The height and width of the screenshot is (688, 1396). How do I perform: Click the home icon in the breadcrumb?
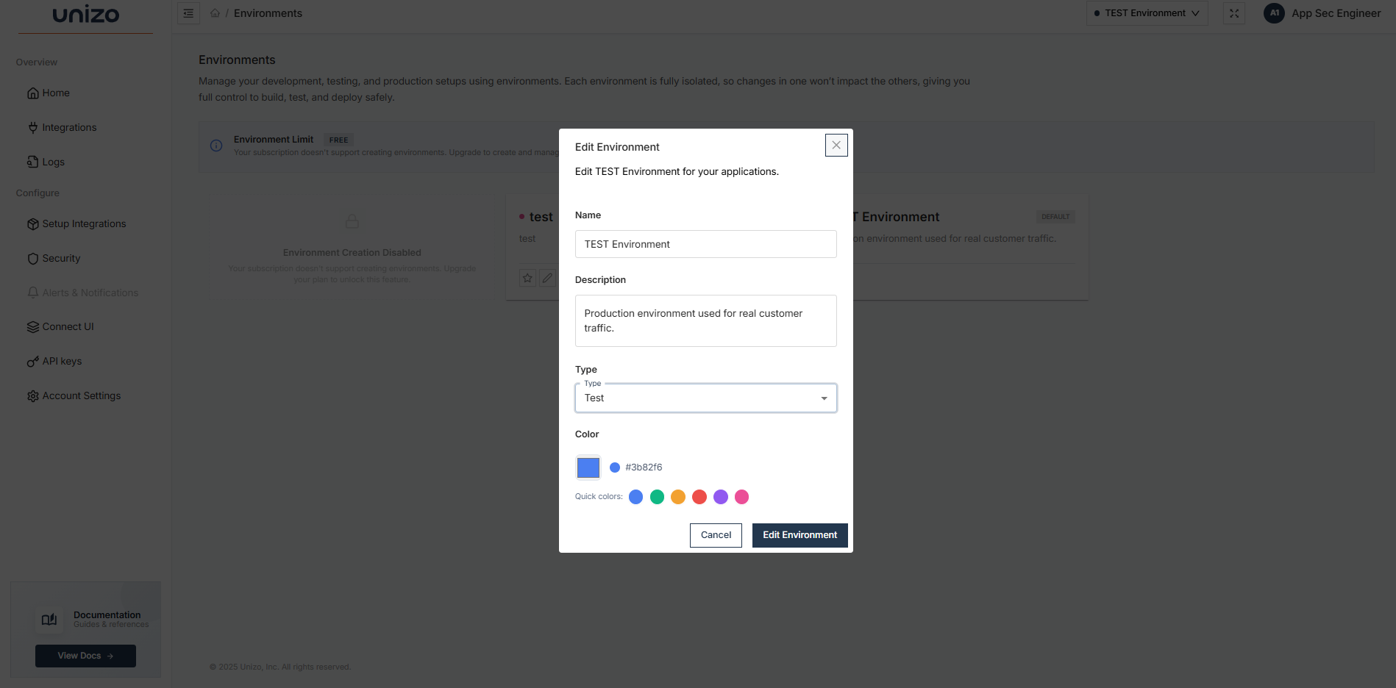(x=215, y=12)
